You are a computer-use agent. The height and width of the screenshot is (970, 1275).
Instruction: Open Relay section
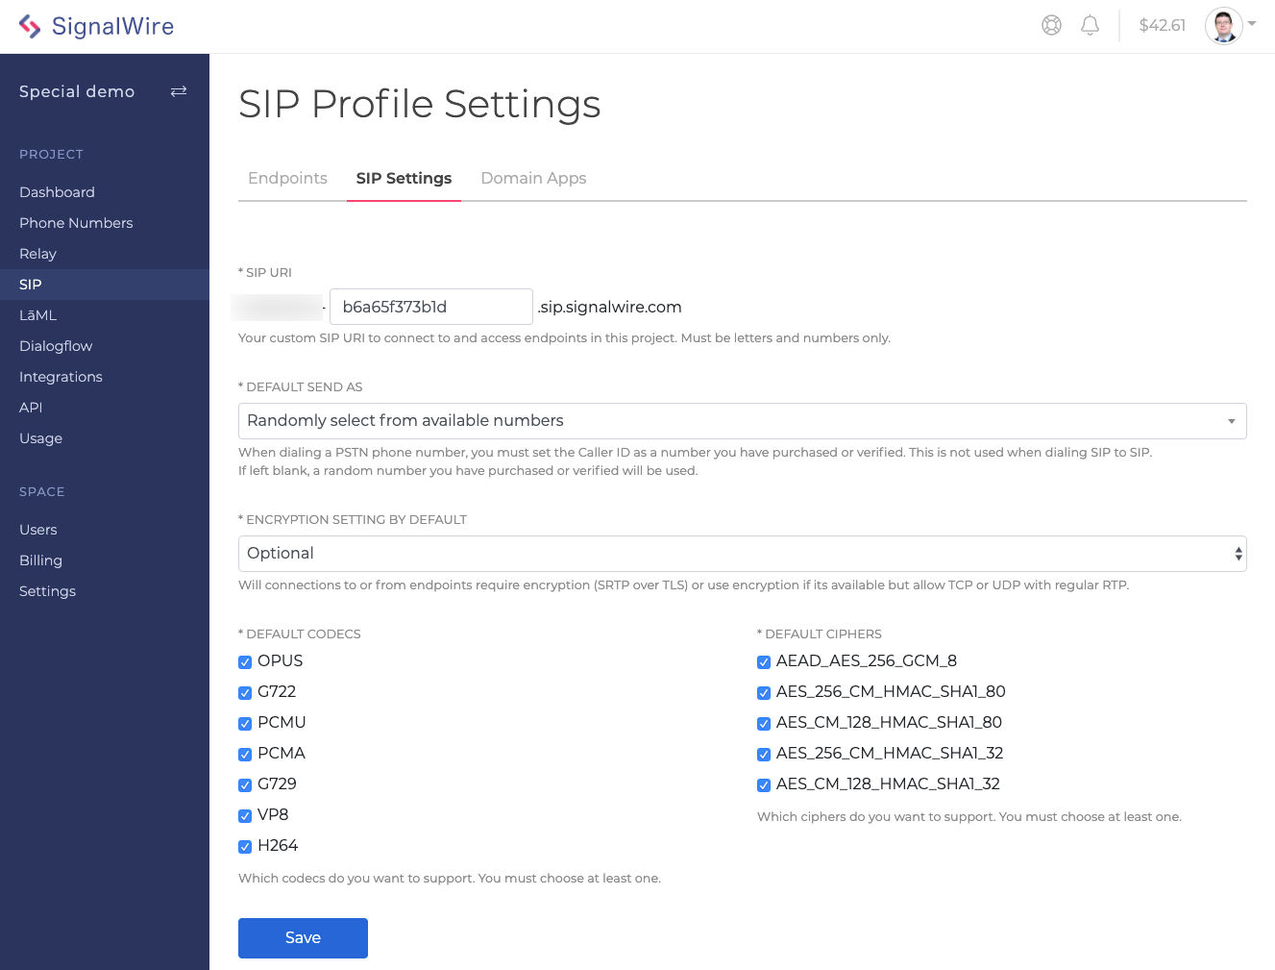click(37, 254)
